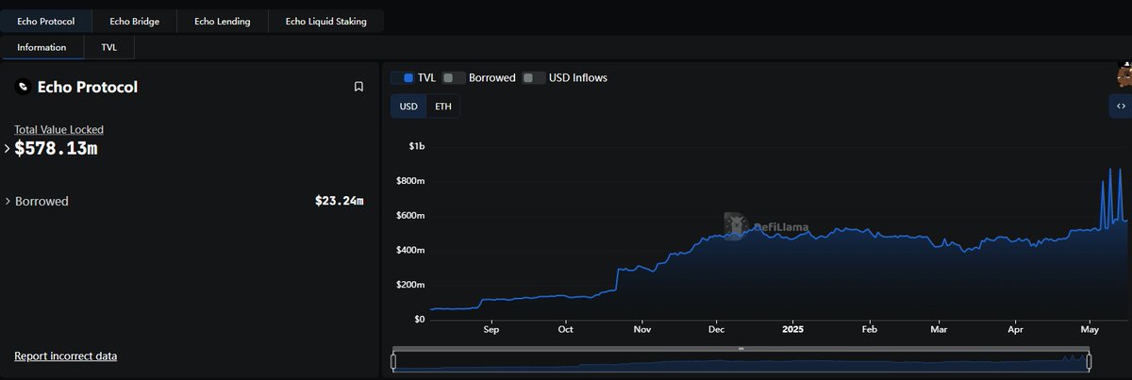1132x380 pixels.
Task: Click the Total Value Locked label
Action: (x=58, y=129)
